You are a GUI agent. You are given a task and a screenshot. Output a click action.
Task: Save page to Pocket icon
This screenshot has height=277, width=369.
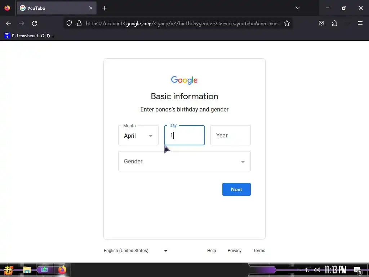(321, 23)
